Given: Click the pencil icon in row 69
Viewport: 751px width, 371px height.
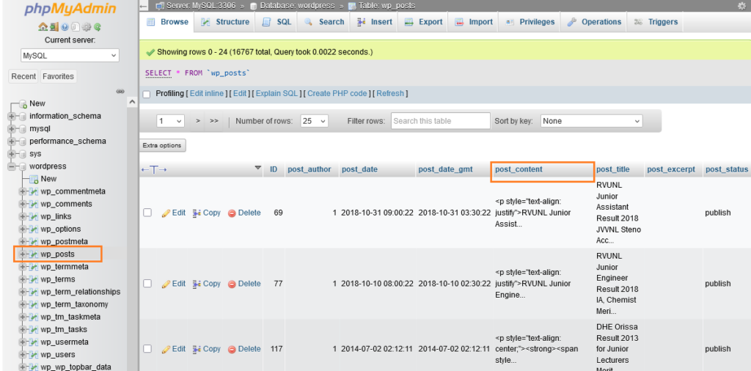Looking at the screenshot, I should point(166,213).
